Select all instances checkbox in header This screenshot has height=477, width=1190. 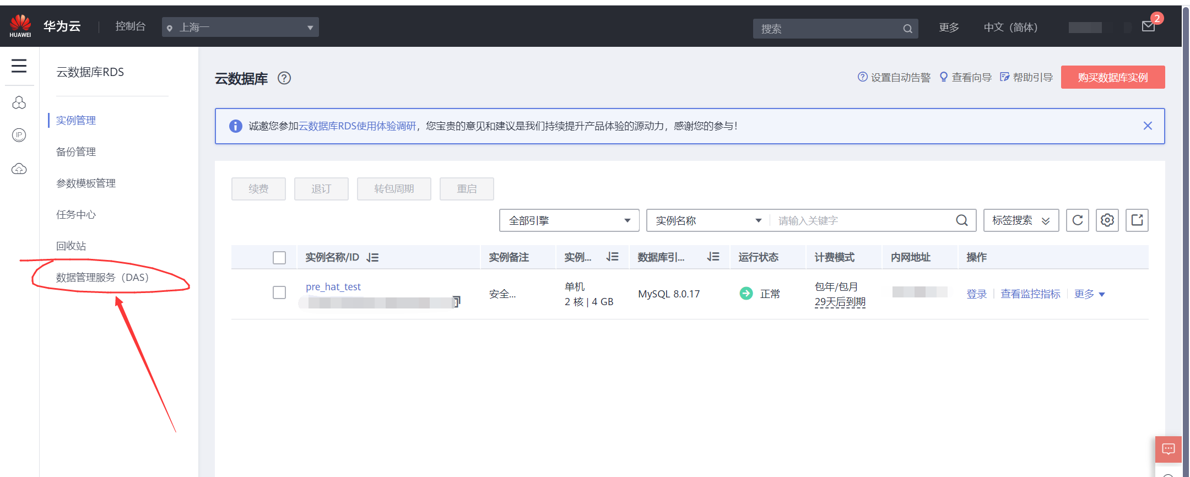(279, 258)
